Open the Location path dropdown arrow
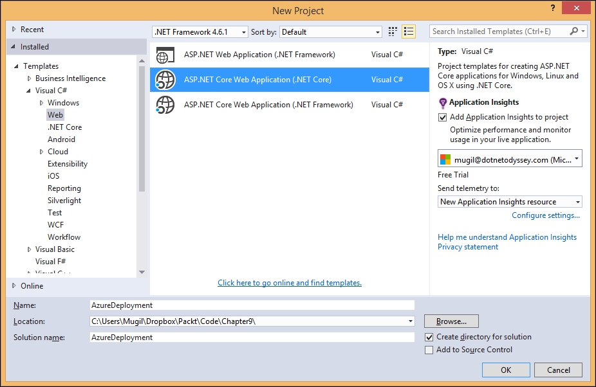 (x=411, y=321)
